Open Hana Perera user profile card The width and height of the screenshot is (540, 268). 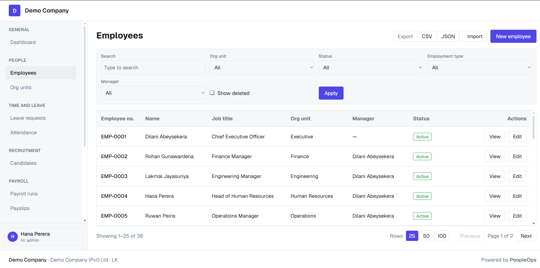[x=44, y=237]
